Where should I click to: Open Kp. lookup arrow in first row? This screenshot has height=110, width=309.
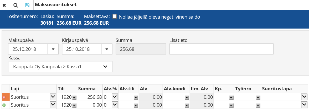tap(231, 97)
